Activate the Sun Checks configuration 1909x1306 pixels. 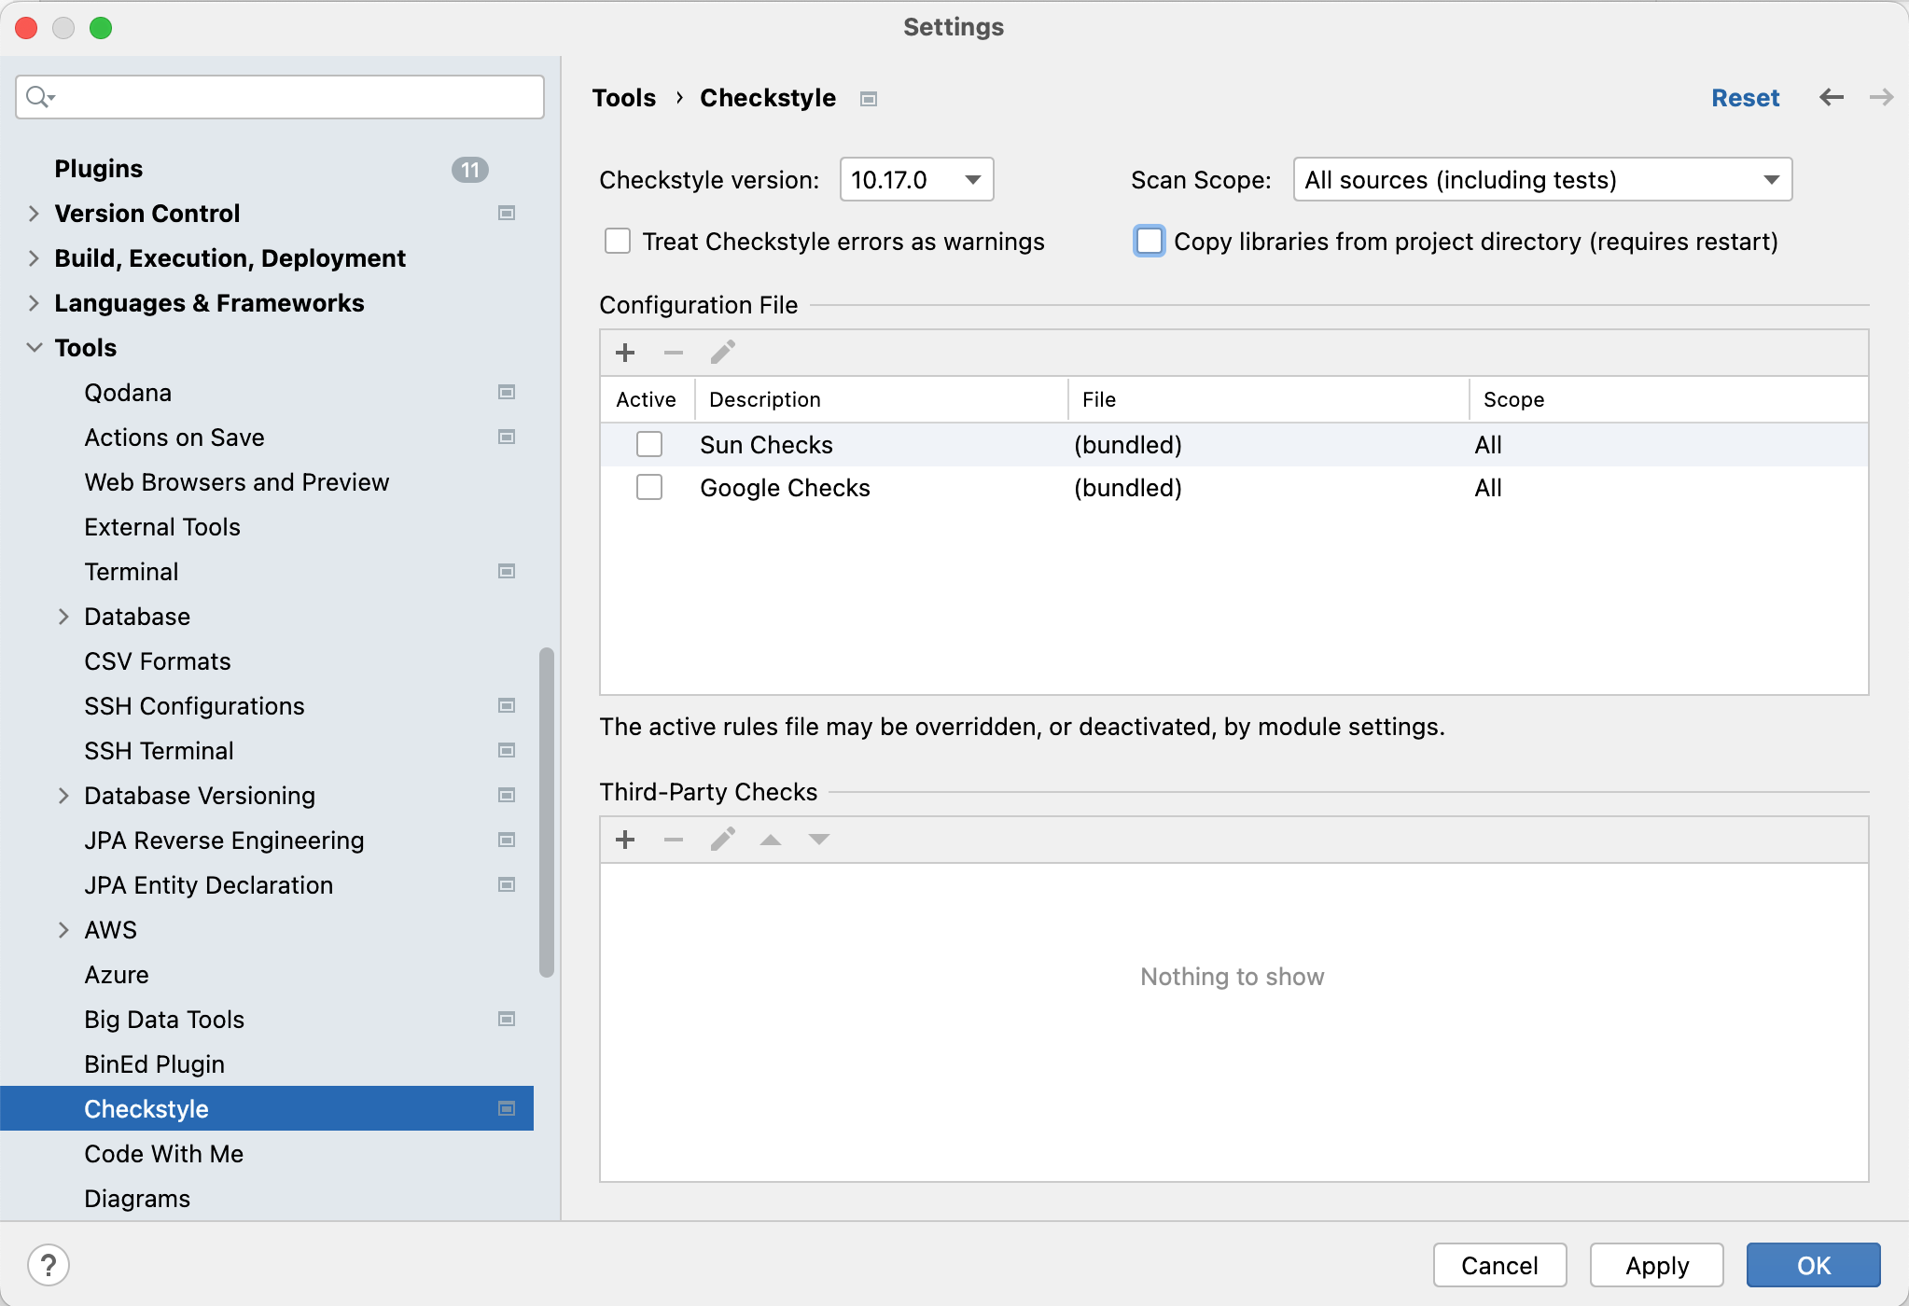(649, 444)
